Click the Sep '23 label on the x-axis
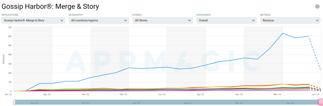323x106 pixels. (x=200, y=95)
